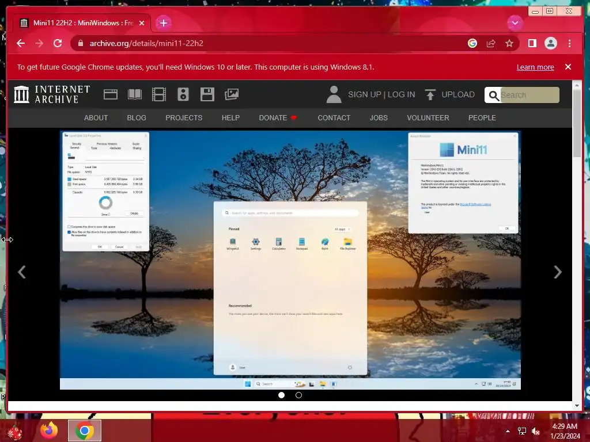
Task: Click the address bar URL
Action: pyautogui.click(x=146, y=43)
